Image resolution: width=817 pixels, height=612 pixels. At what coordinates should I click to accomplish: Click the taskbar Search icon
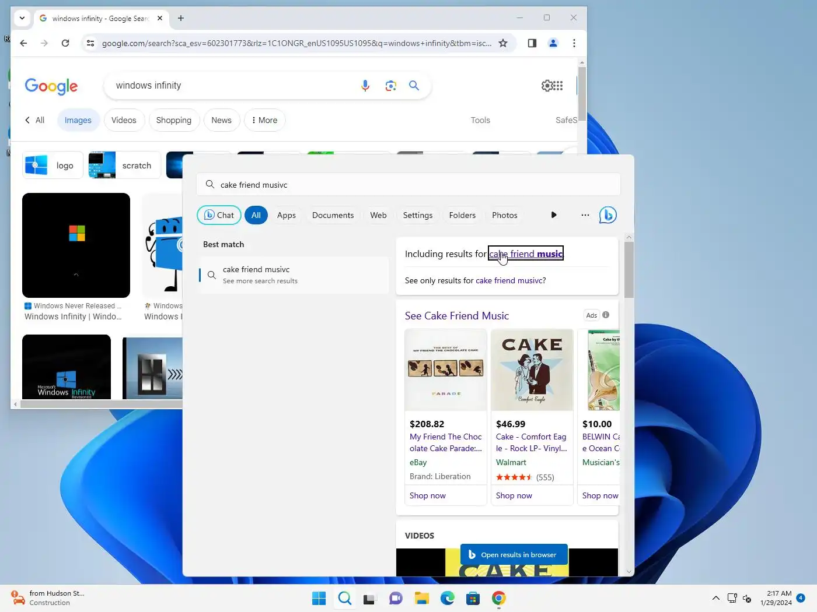(345, 598)
